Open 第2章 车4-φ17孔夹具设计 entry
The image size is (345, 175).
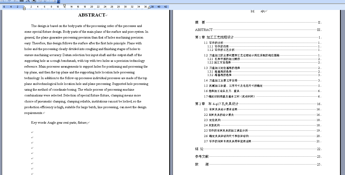(258, 104)
